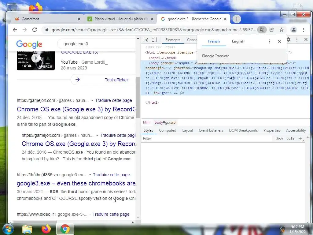Open Chrome's three-dot main menu

tap(304, 30)
